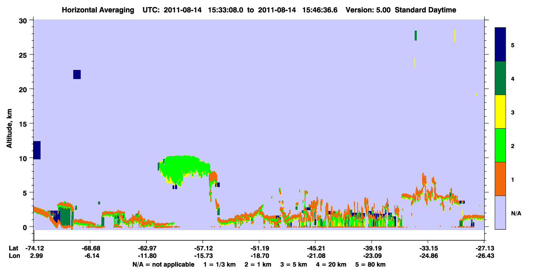Click the 'N/A = not applicable' legend text
Image resolution: width=538 pixels, height=276 pixels.
pyautogui.click(x=163, y=264)
